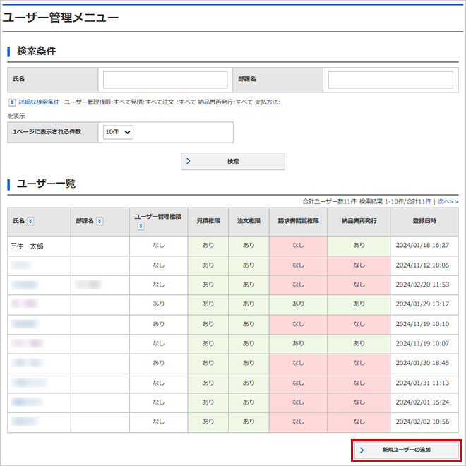Click the 注文権限 column header

(x=249, y=221)
